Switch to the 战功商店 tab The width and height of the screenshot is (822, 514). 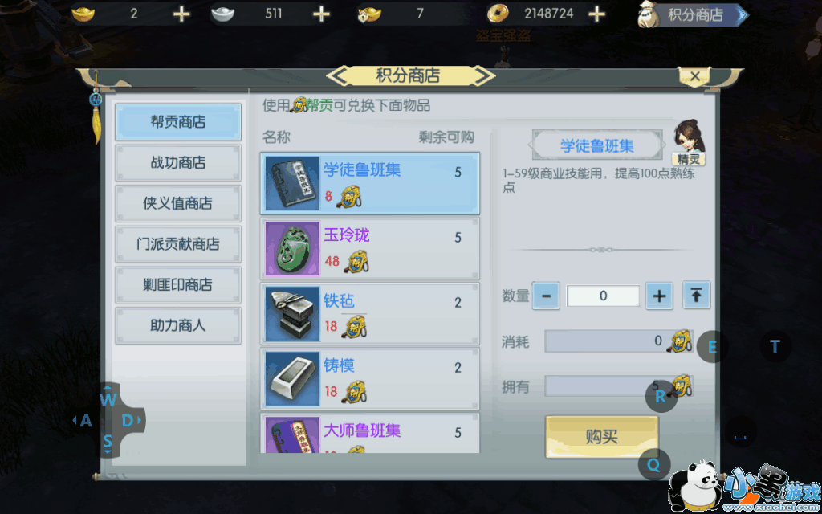coord(178,163)
